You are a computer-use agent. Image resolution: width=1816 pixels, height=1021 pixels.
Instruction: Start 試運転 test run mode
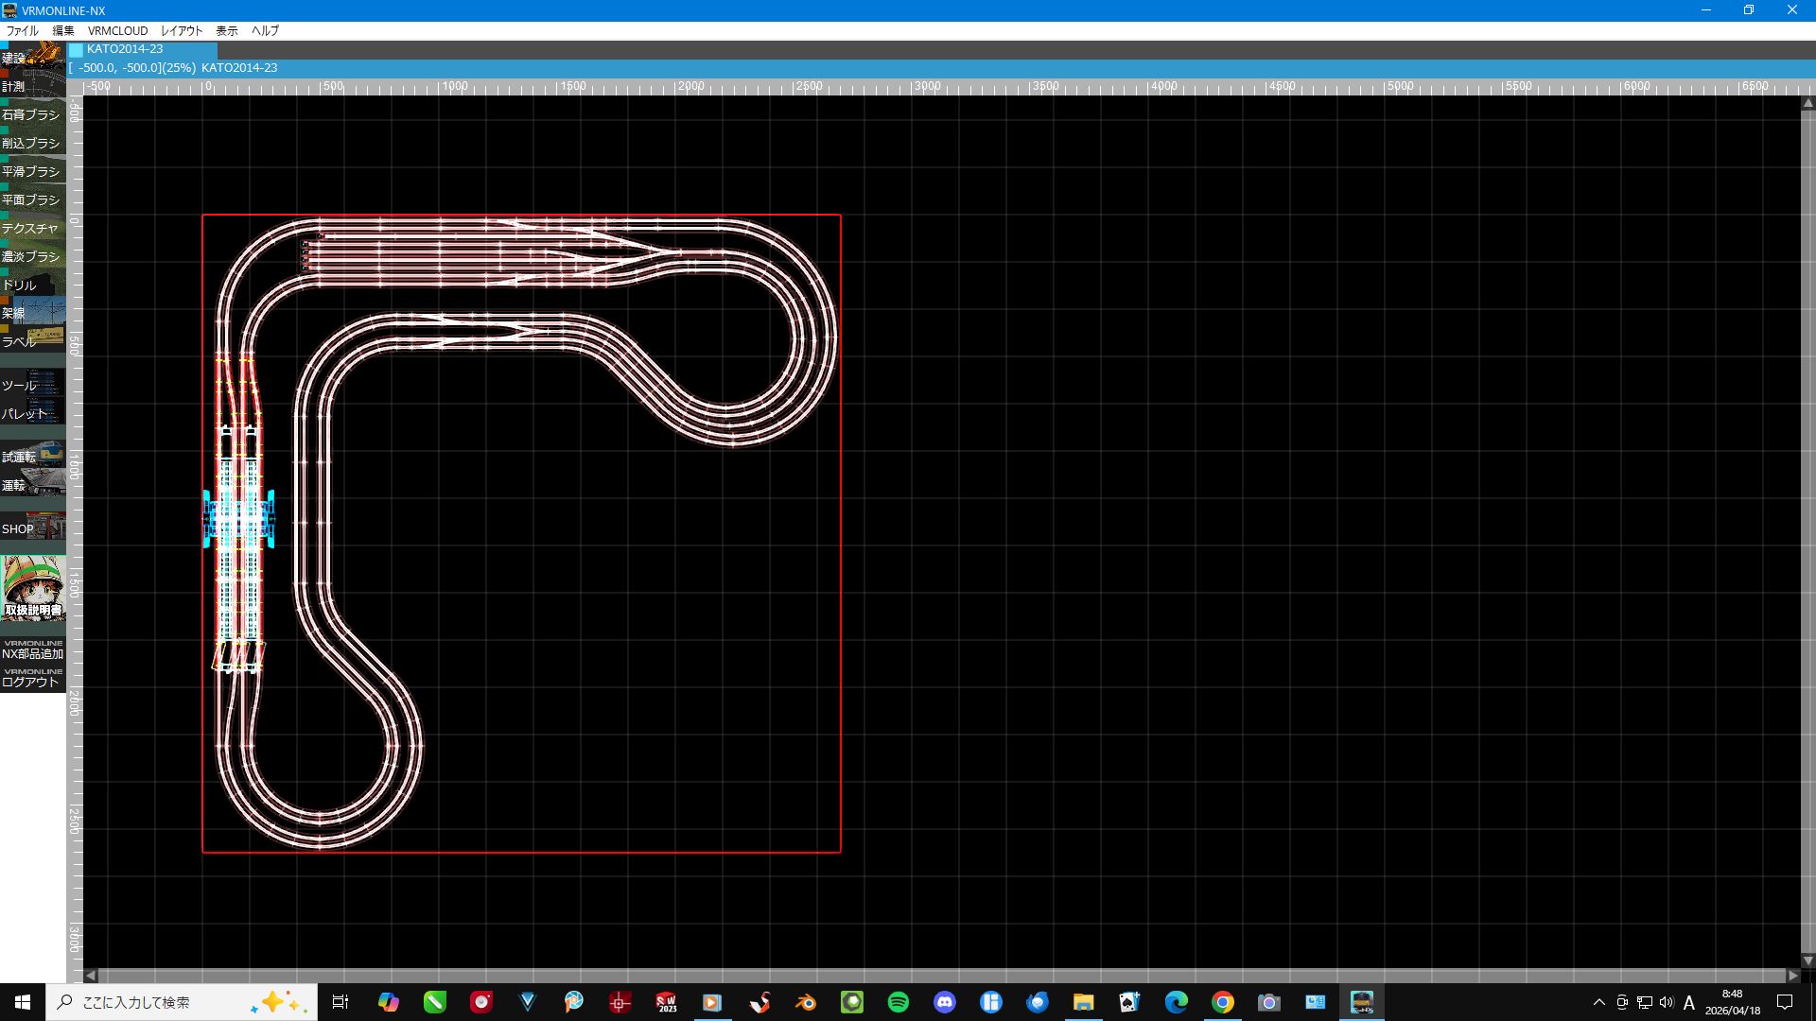point(33,455)
